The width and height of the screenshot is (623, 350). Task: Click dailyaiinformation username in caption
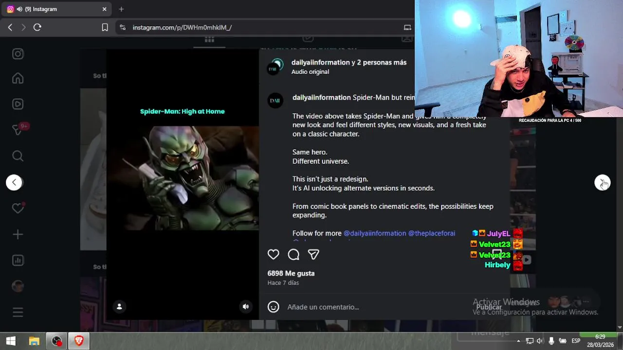(x=322, y=97)
